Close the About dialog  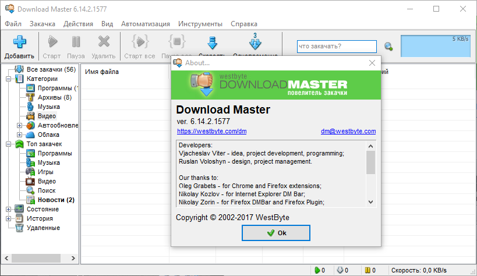pyautogui.click(x=372, y=63)
